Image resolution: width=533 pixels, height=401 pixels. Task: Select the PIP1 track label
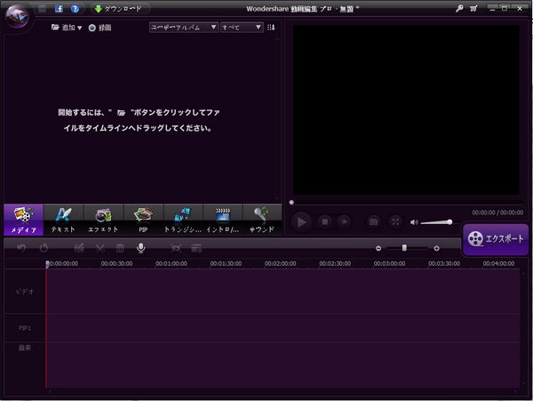click(25, 328)
